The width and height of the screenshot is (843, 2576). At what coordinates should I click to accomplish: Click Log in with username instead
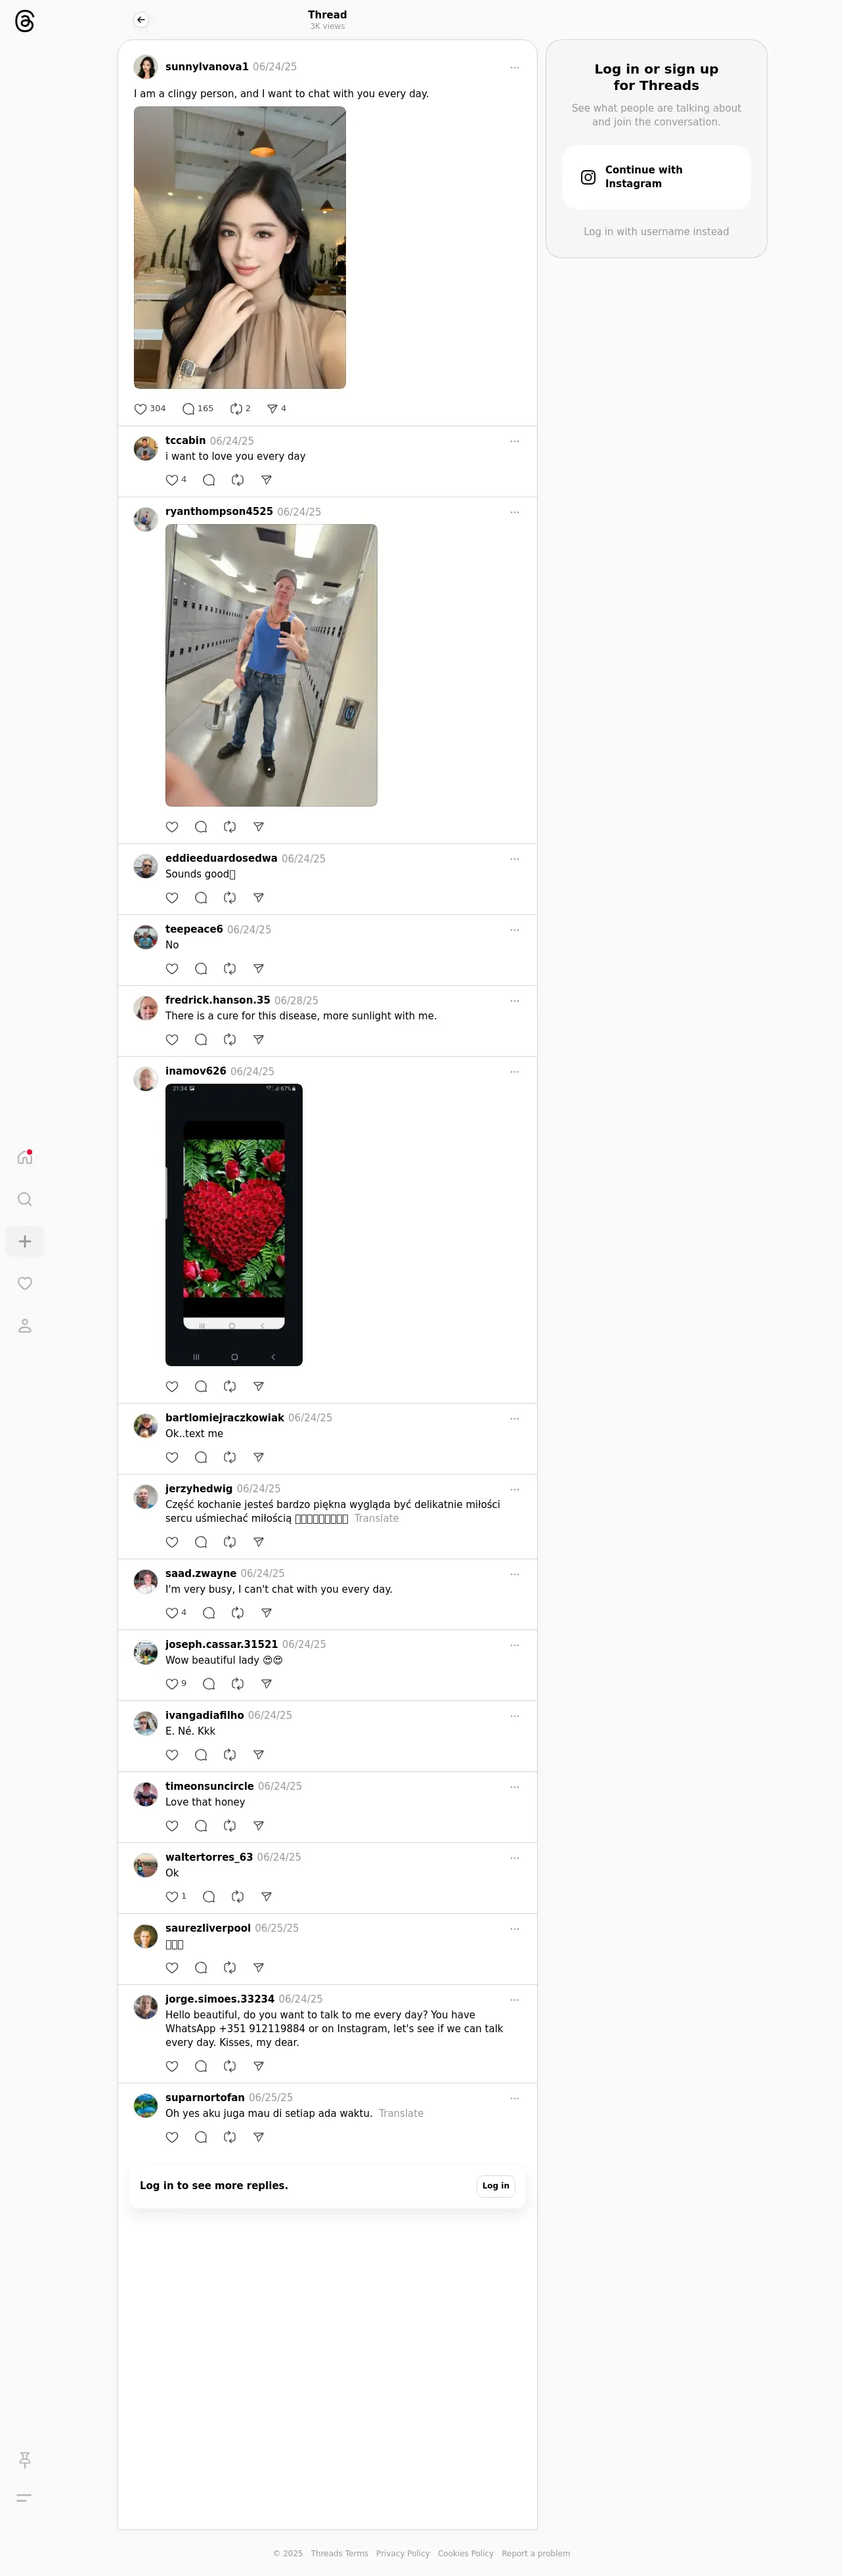656,231
